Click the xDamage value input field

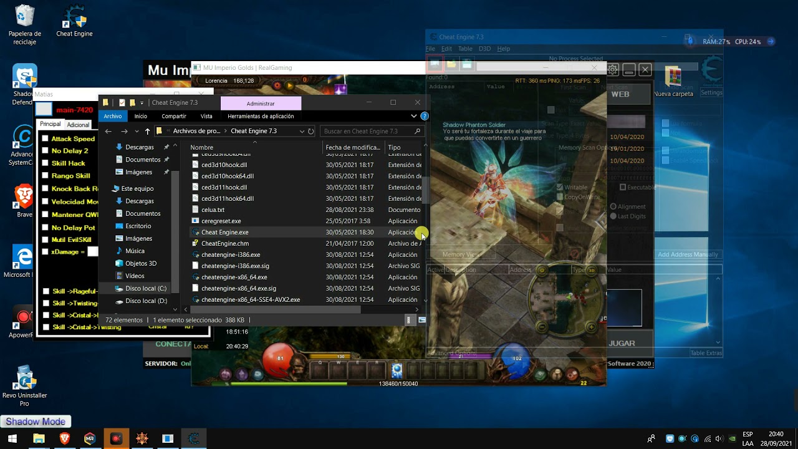(x=93, y=252)
